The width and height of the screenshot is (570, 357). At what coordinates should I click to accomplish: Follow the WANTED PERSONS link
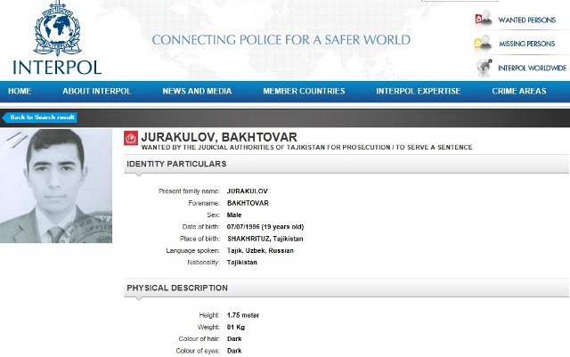526,20
